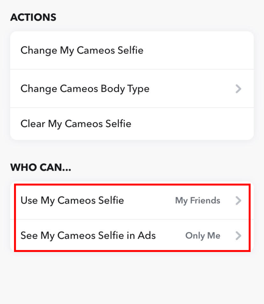Click inside the red highlighted area
Image resolution: width=264 pixels, height=304 pixels.
[x=131, y=218]
